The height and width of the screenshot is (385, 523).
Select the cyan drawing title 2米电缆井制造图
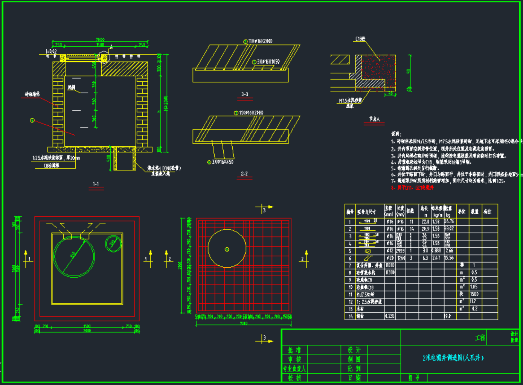tap(453, 358)
